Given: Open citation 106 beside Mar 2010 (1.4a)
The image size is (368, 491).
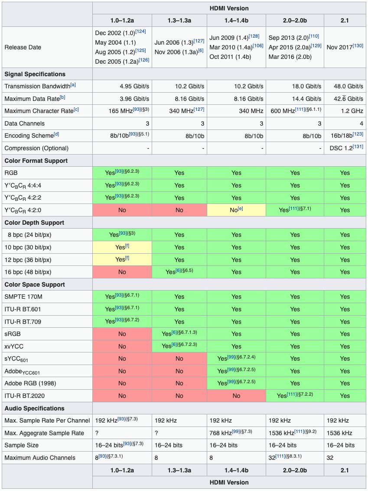Looking at the screenshot, I should (x=258, y=45).
